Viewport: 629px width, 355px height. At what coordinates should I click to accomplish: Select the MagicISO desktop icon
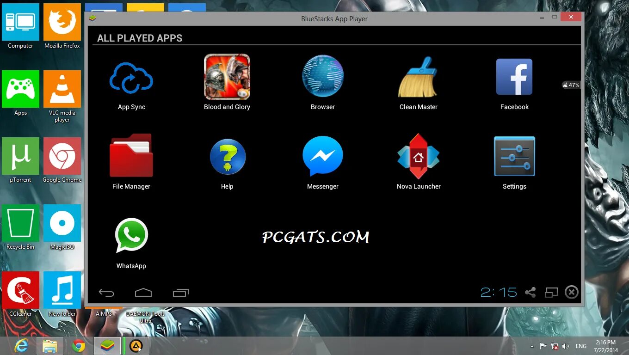(x=62, y=227)
